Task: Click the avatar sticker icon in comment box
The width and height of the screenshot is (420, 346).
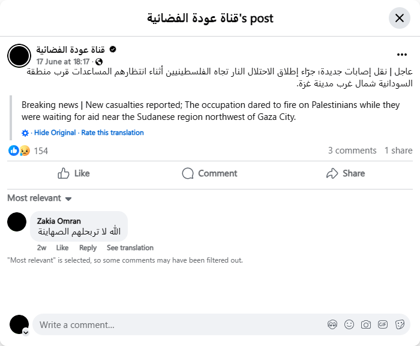Action: pos(332,324)
